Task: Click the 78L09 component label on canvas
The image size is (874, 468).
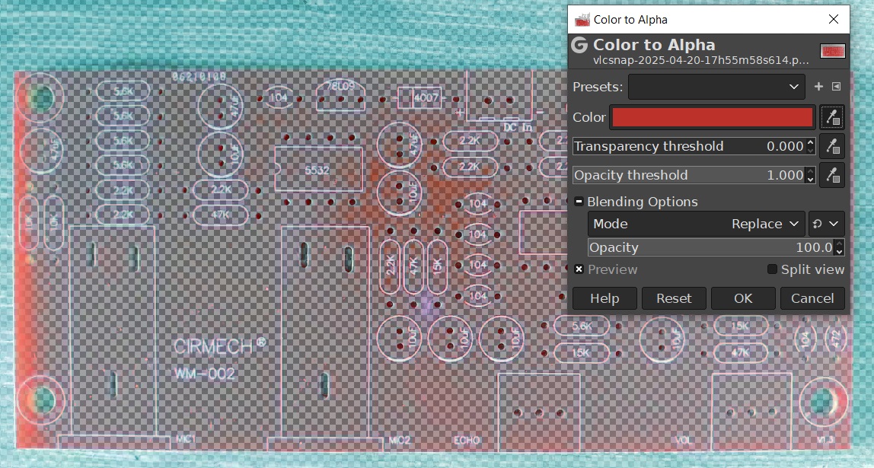Action: (340, 86)
